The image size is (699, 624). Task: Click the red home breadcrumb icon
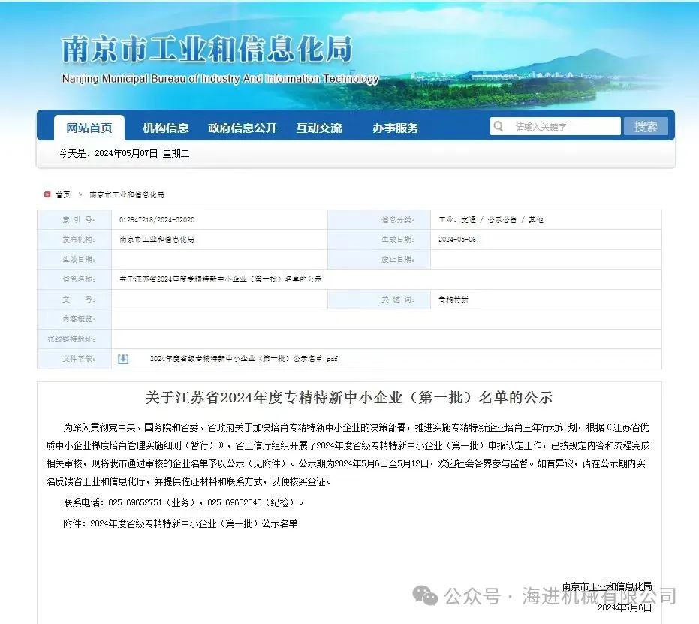[47, 194]
